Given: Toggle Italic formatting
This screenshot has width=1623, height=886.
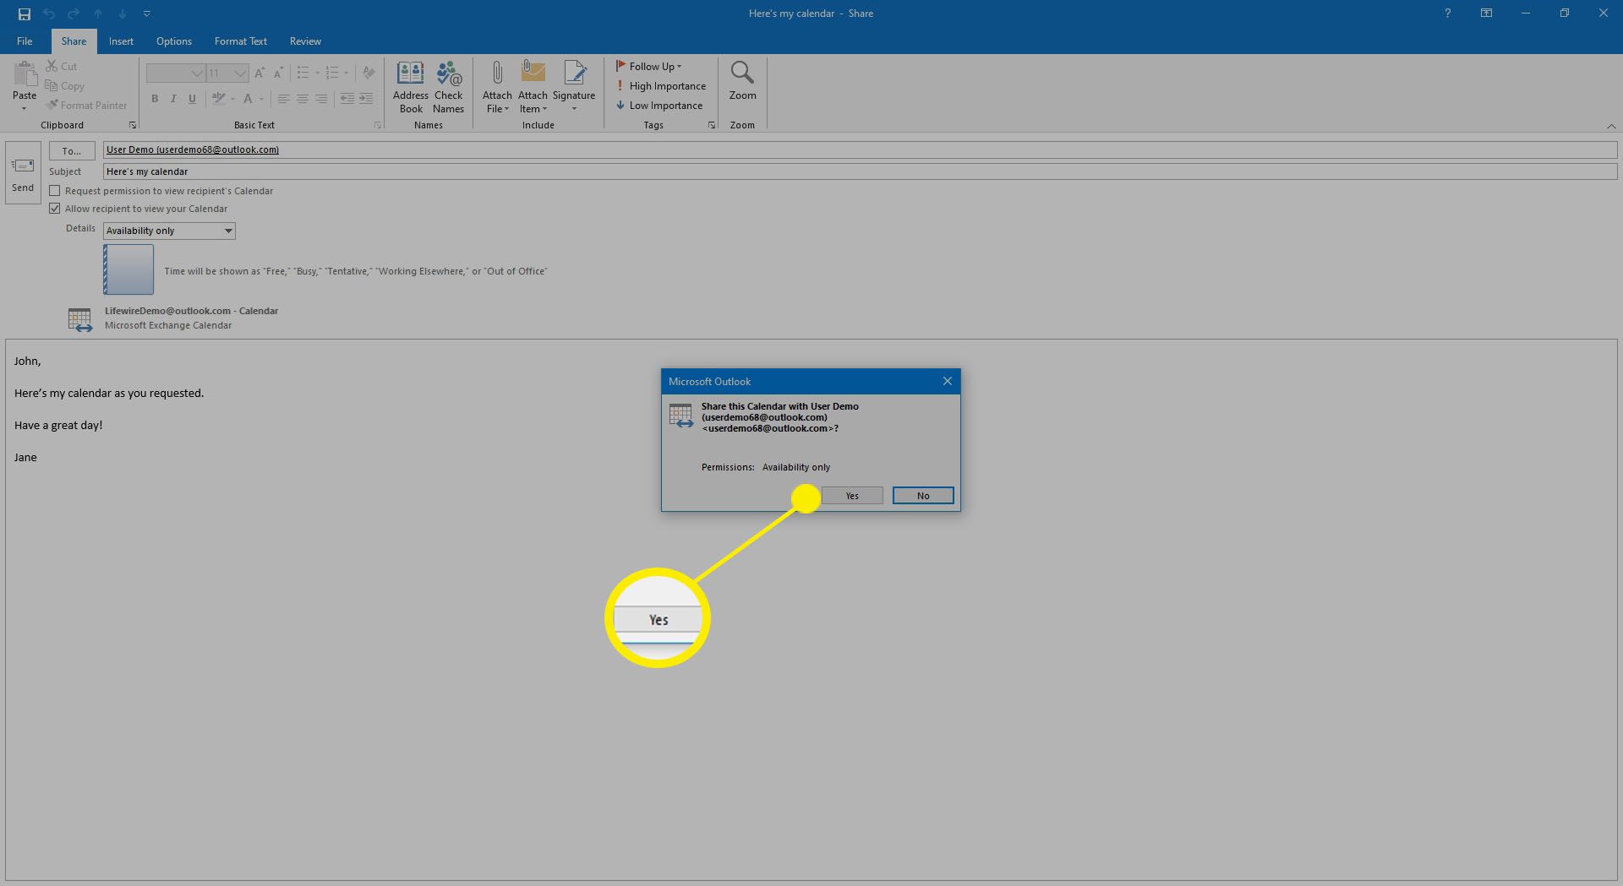Looking at the screenshot, I should point(173,99).
